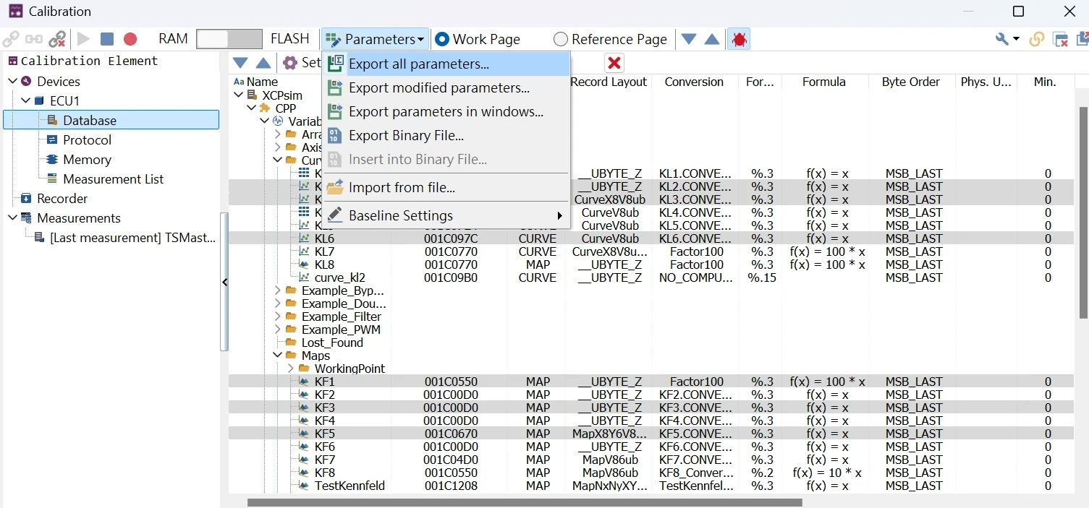Expand the WorkingPoint folder

(291, 369)
